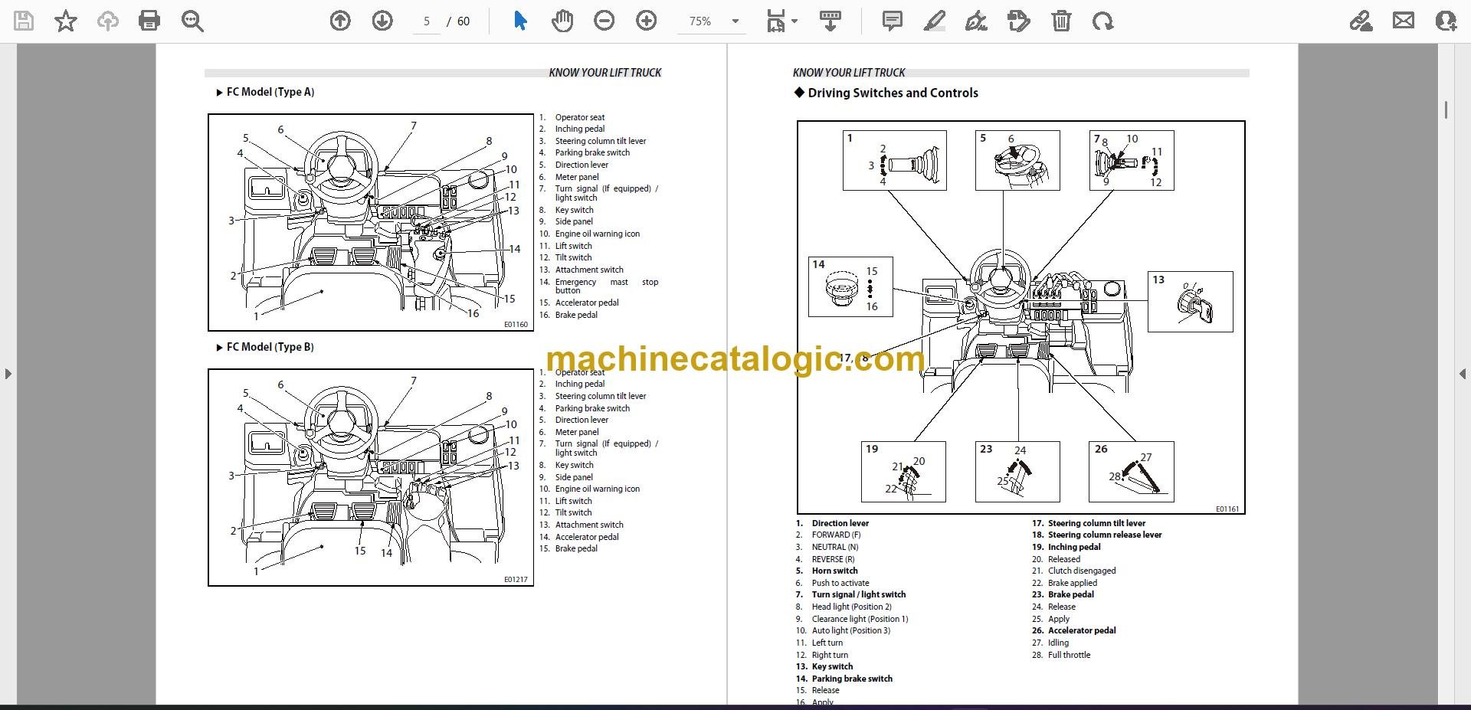The image size is (1471, 710).
Task: Rotate the page view
Action: click(1103, 21)
